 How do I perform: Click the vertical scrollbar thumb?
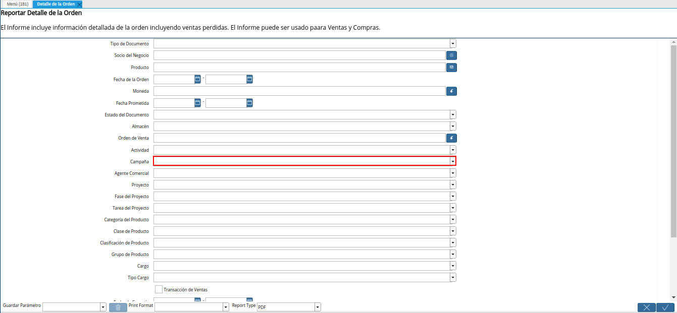click(673, 141)
